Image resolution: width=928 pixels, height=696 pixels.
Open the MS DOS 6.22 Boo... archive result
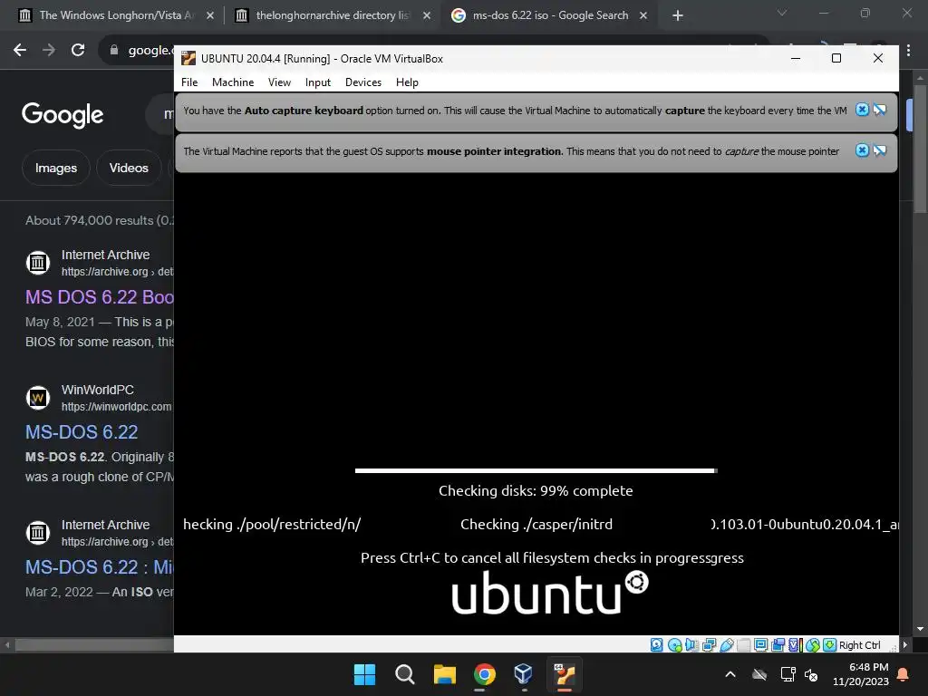pyautogui.click(x=100, y=297)
